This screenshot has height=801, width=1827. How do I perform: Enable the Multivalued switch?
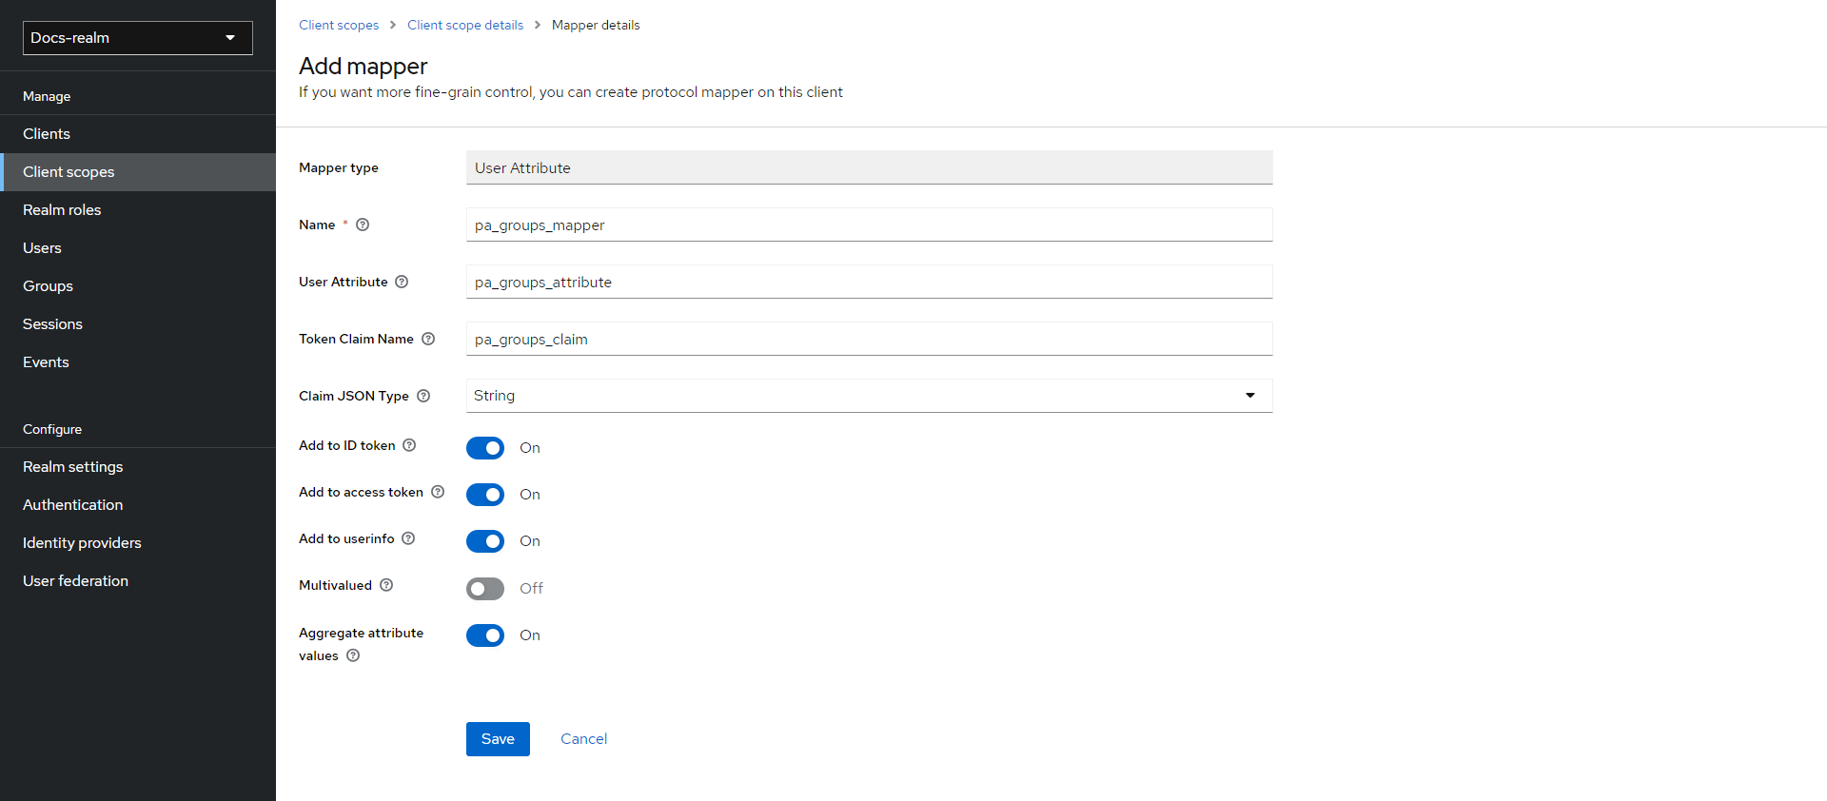tap(485, 589)
